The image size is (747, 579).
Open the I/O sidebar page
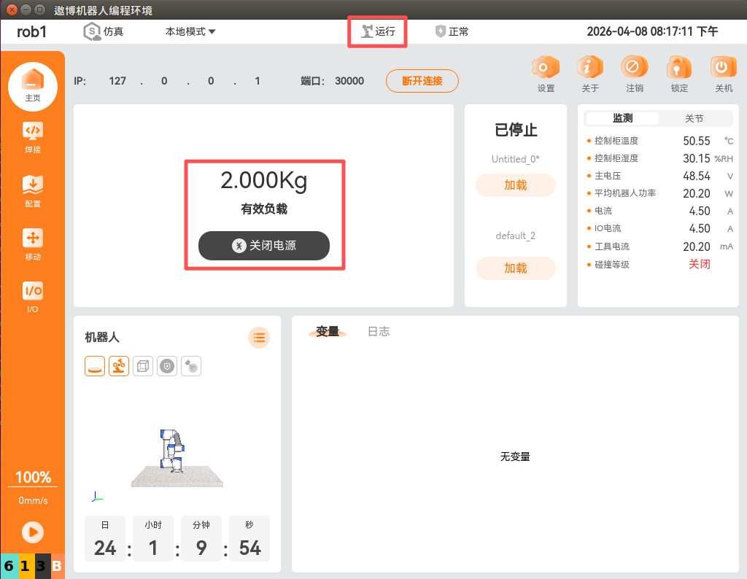[33, 296]
